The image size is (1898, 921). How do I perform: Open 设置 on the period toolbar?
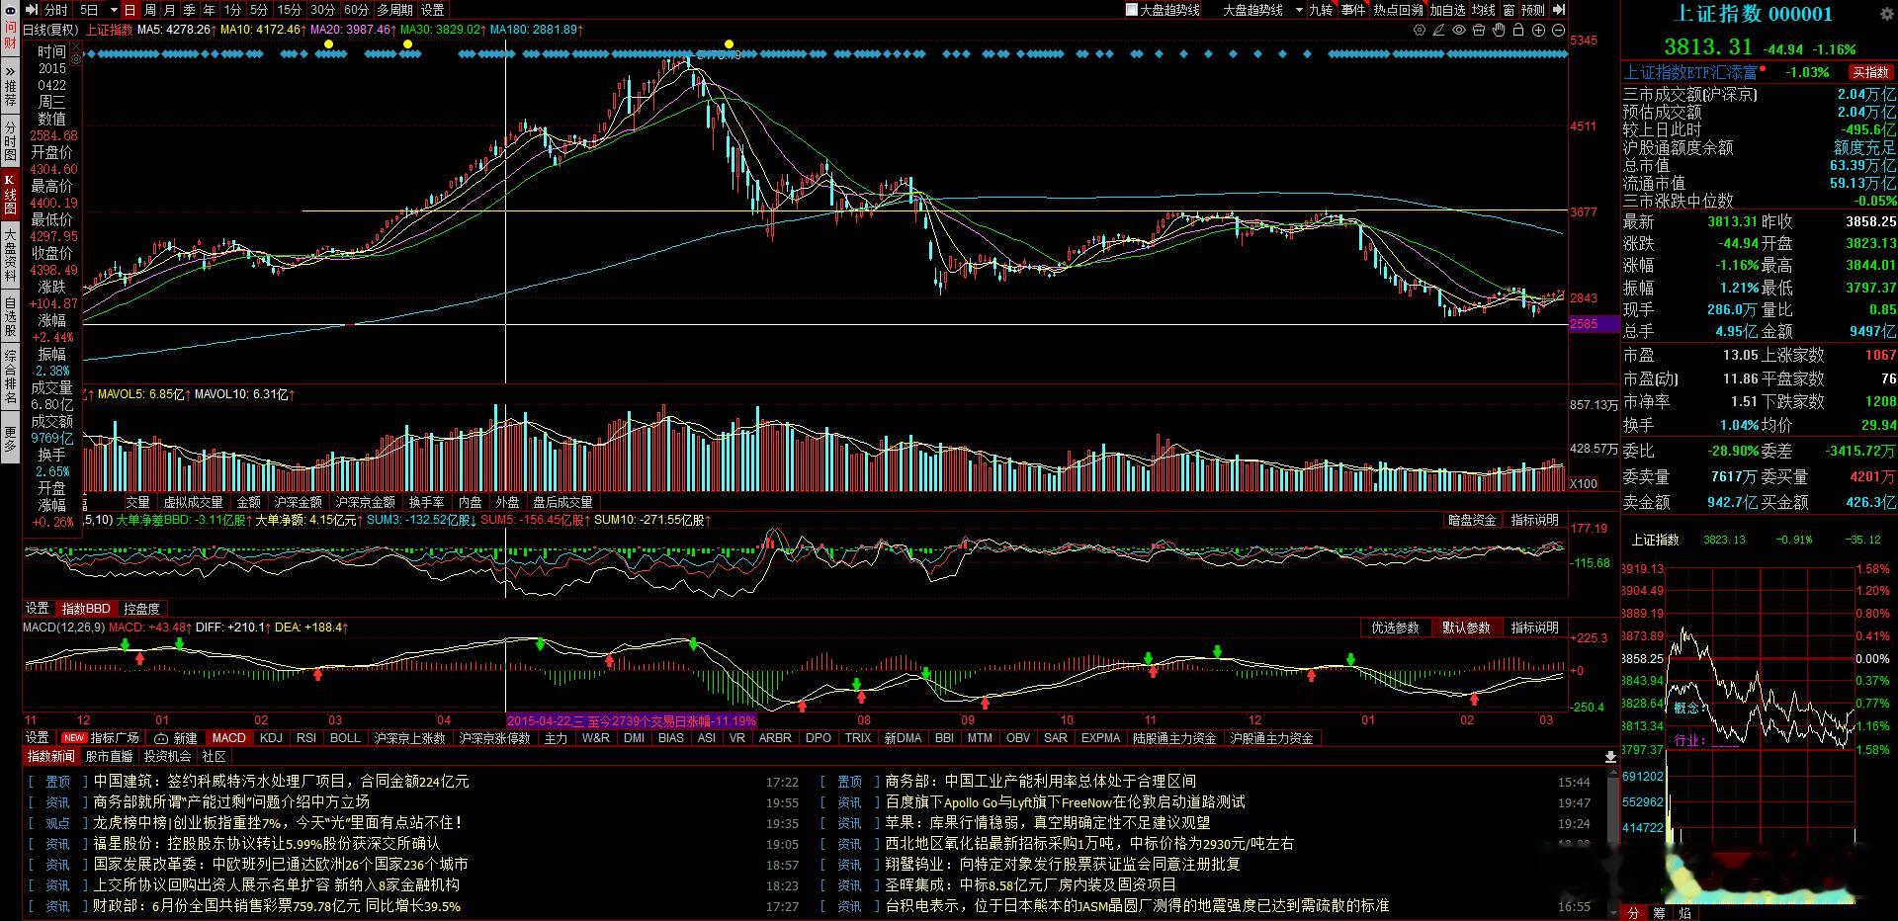click(433, 10)
